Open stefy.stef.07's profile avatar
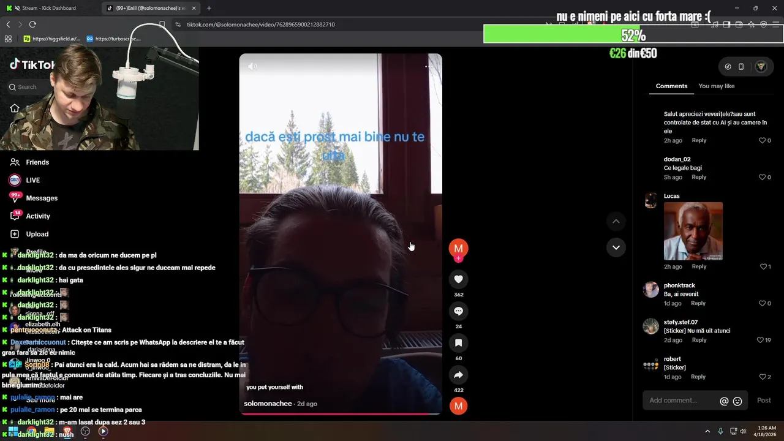This screenshot has width=784, height=441. tap(651, 326)
